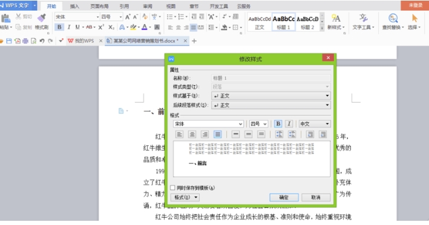Open font size dropdown in ribbon
This screenshot has width=429, height=225.
[120, 17]
